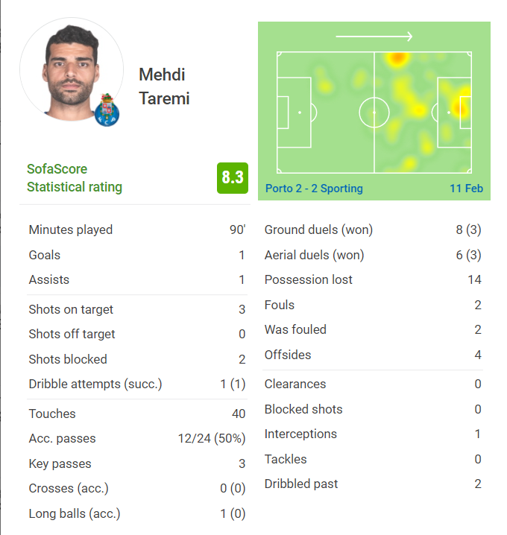Click the Acc. passes 12/24 (50%) value
Screen dimensions: 507x535
point(212,438)
